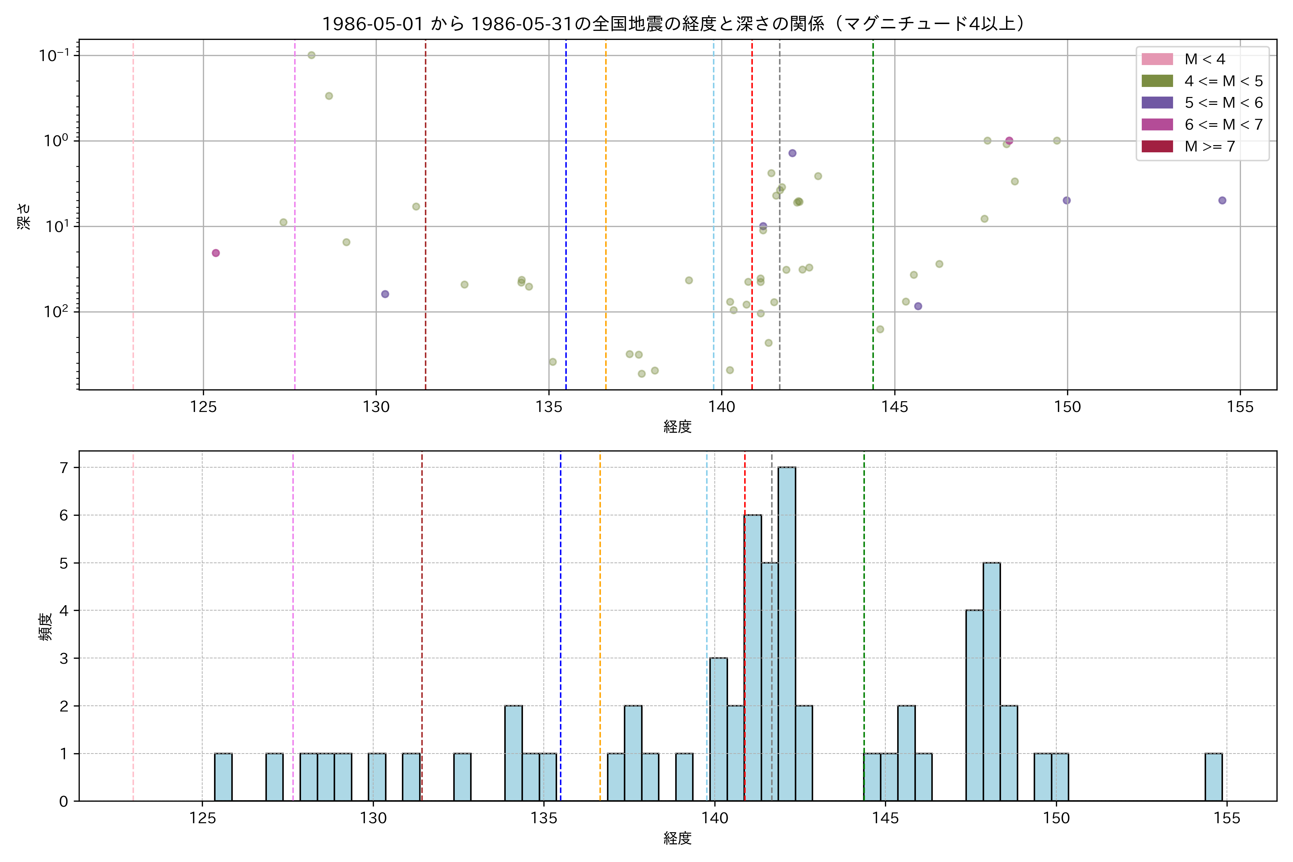Click the 5 <= M < 6 legend swatch

(x=1157, y=103)
